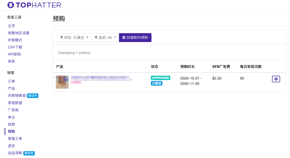
Task: Click the 预购时长 column header
Action: coord(187,67)
